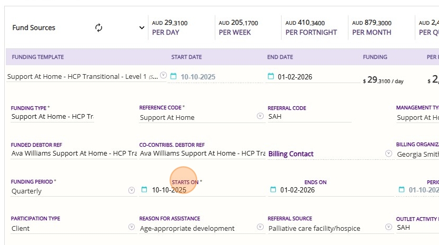The height and width of the screenshot is (245, 439).
Task: Click the Starts On calendar icon
Action: tap(144, 190)
